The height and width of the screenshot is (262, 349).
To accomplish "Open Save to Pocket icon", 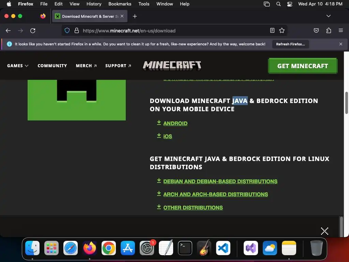I will 316,30.
